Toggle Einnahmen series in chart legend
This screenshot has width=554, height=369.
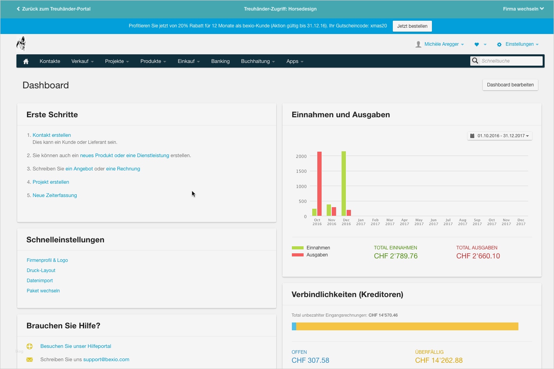pyautogui.click(x=311, y=248)
